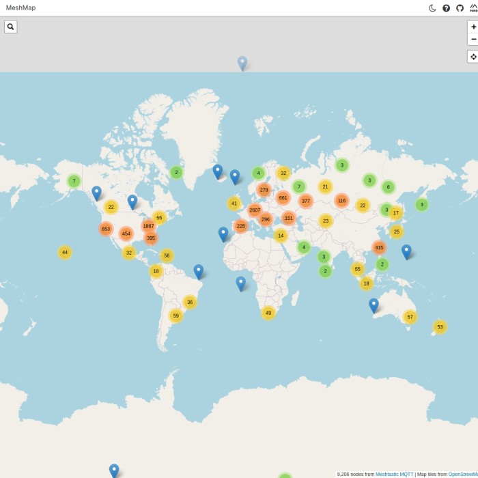Viewport: 478px width, 478px height.
Task: Expand the 1867 node cluster
Action: 148,226
